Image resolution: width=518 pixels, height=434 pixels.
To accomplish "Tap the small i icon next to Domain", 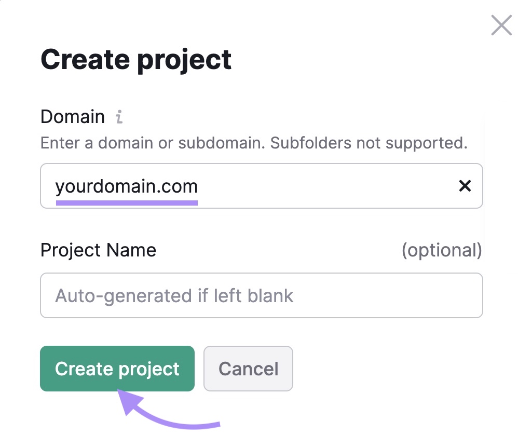I will [118, 117].
